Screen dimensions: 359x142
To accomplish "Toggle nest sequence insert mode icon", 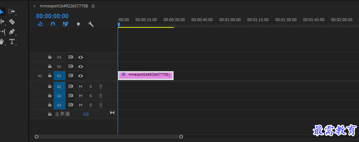I will click(x=40, y=24).
